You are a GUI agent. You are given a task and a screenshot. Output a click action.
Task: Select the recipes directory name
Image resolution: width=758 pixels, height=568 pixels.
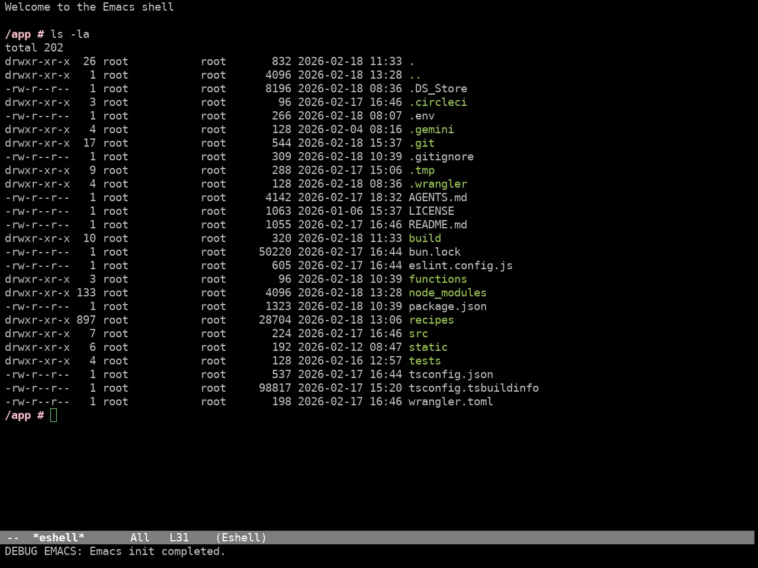(431, 320)
